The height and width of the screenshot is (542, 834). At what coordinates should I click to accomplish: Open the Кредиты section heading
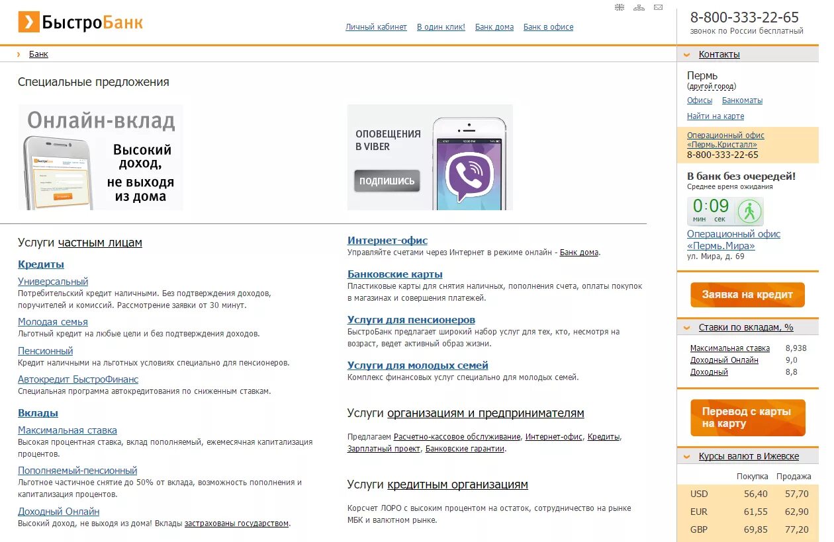(x=41, y=264)
